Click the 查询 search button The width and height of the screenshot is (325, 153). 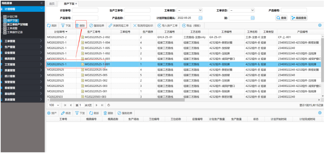tap(281, 18)
